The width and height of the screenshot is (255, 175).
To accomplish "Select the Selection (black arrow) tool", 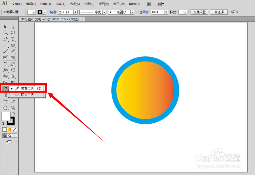I will [5, 27].
